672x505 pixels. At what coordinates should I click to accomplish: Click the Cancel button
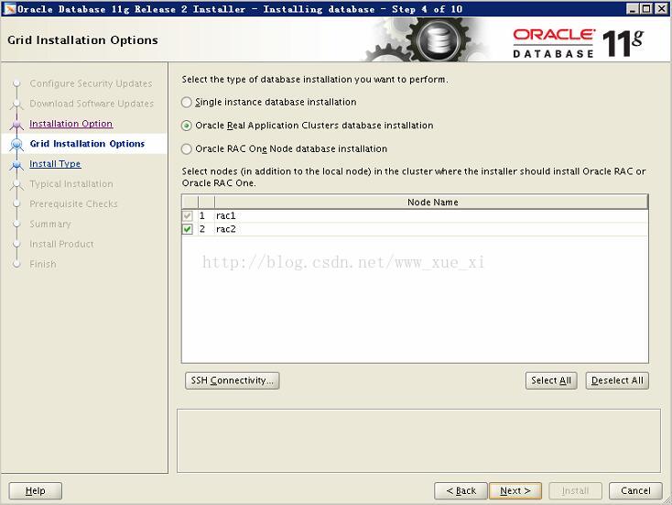635,491
